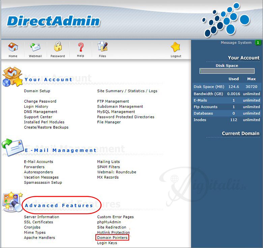The width and height of the screenshot is (263, 248).
Task: Open Message System link
Action: click(236, 43)
